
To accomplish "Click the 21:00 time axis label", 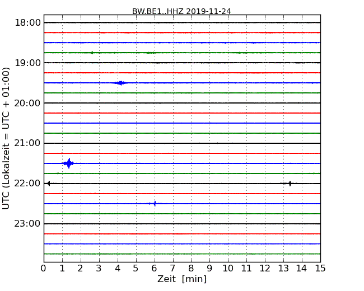I will (x=27, y=143).
